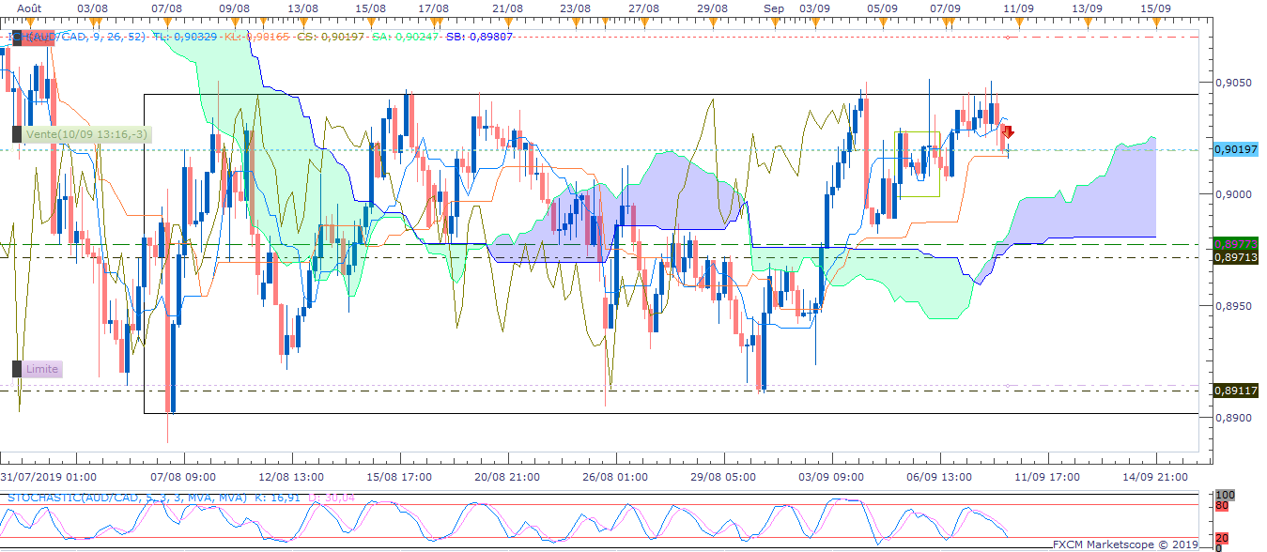Click the stochastic 20 oversold level label
This screenshot has width=1267, height=552.
coord(1221,538)
